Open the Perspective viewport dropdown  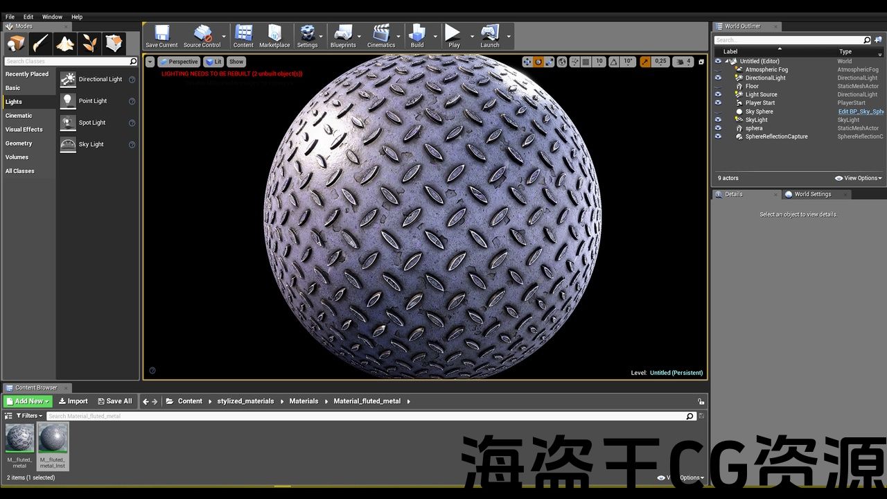click(179, 62)
